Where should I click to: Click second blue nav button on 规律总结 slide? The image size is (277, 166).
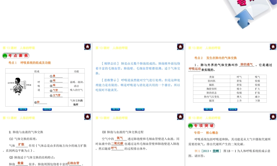(x=140, y=109)
